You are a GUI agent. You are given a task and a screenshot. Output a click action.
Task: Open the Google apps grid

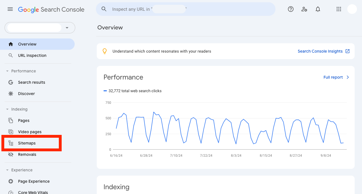click(x=339, y=9)
